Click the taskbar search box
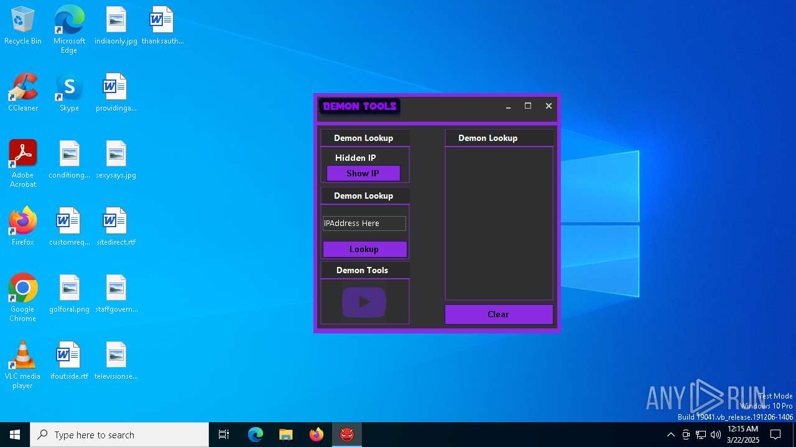 click(x=119, y=435)
